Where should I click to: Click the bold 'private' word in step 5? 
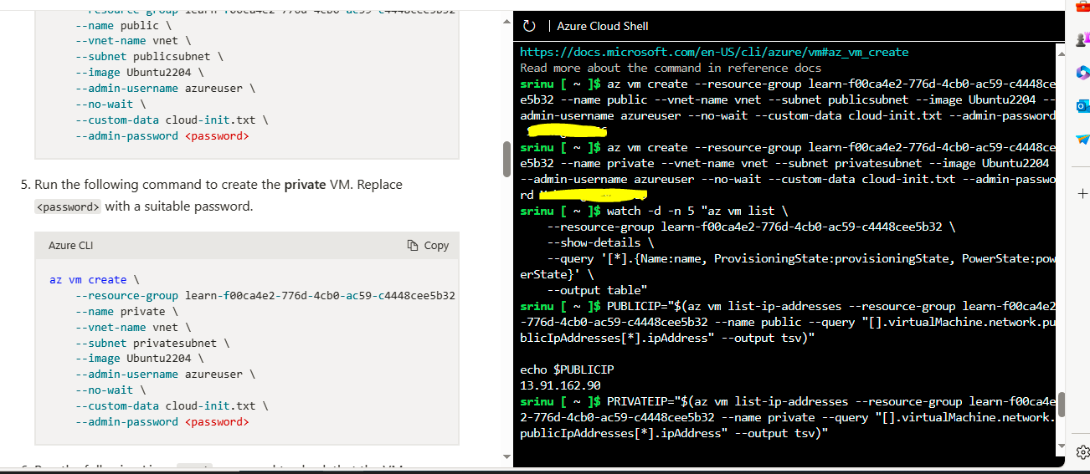(x=305, y=184)
